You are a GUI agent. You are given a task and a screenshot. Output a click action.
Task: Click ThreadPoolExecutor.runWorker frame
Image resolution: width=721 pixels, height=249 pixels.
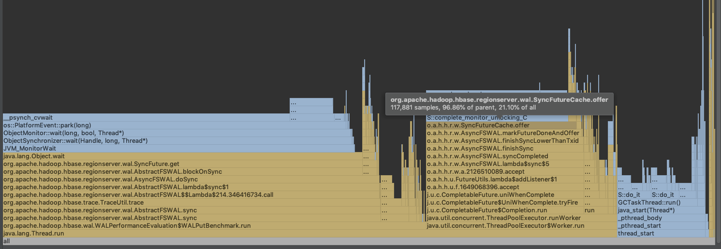tap(521, 218)
